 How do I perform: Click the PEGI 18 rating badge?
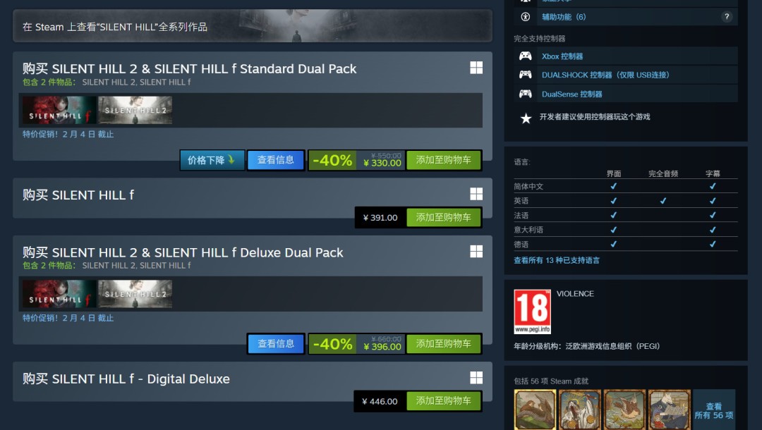tap(533, 312)
